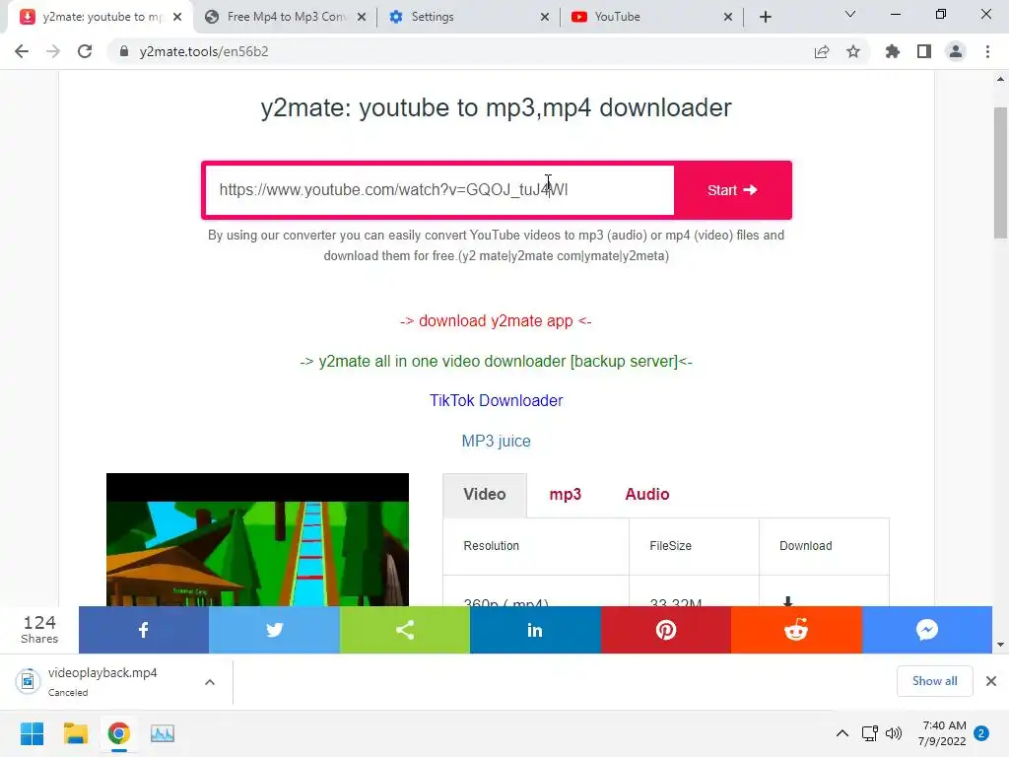The width and height of the screenshot is (1009, 757).
Task: Show hidden system tray icons
Action: pyautogui.click(x=841, y=733)
